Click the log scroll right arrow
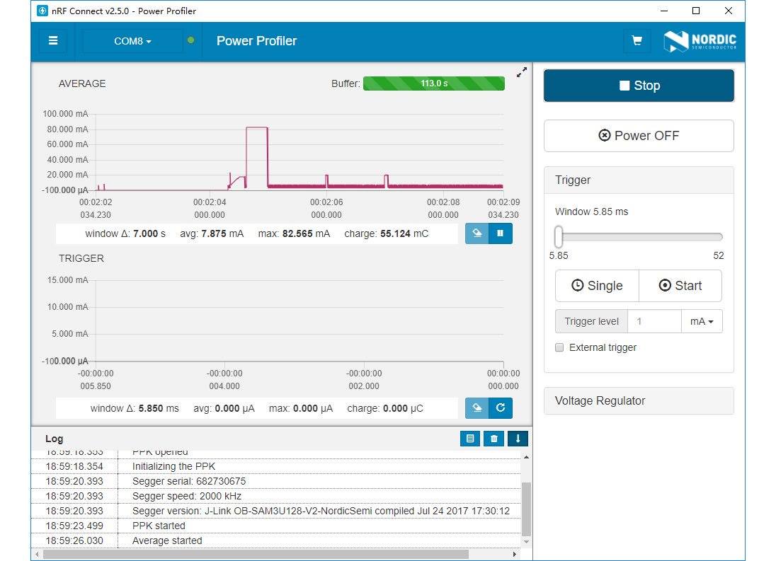This screenshot has height=561, width=776. [515, 554]
